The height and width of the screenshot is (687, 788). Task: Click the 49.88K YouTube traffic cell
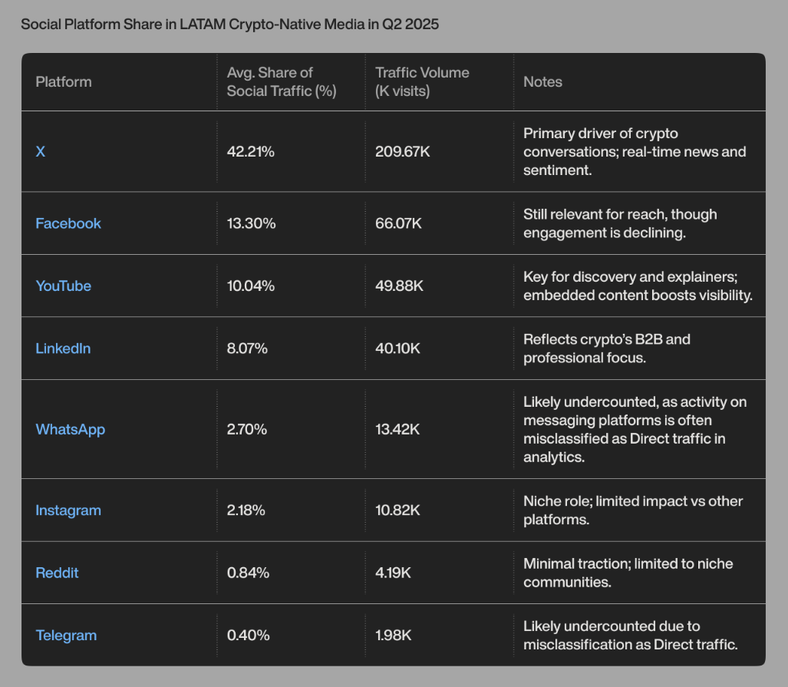point(399,286)
